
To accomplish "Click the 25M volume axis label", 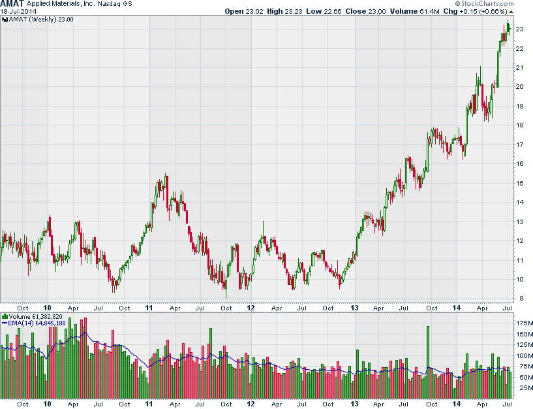I will pyautogui.click(x=525, y=388).
